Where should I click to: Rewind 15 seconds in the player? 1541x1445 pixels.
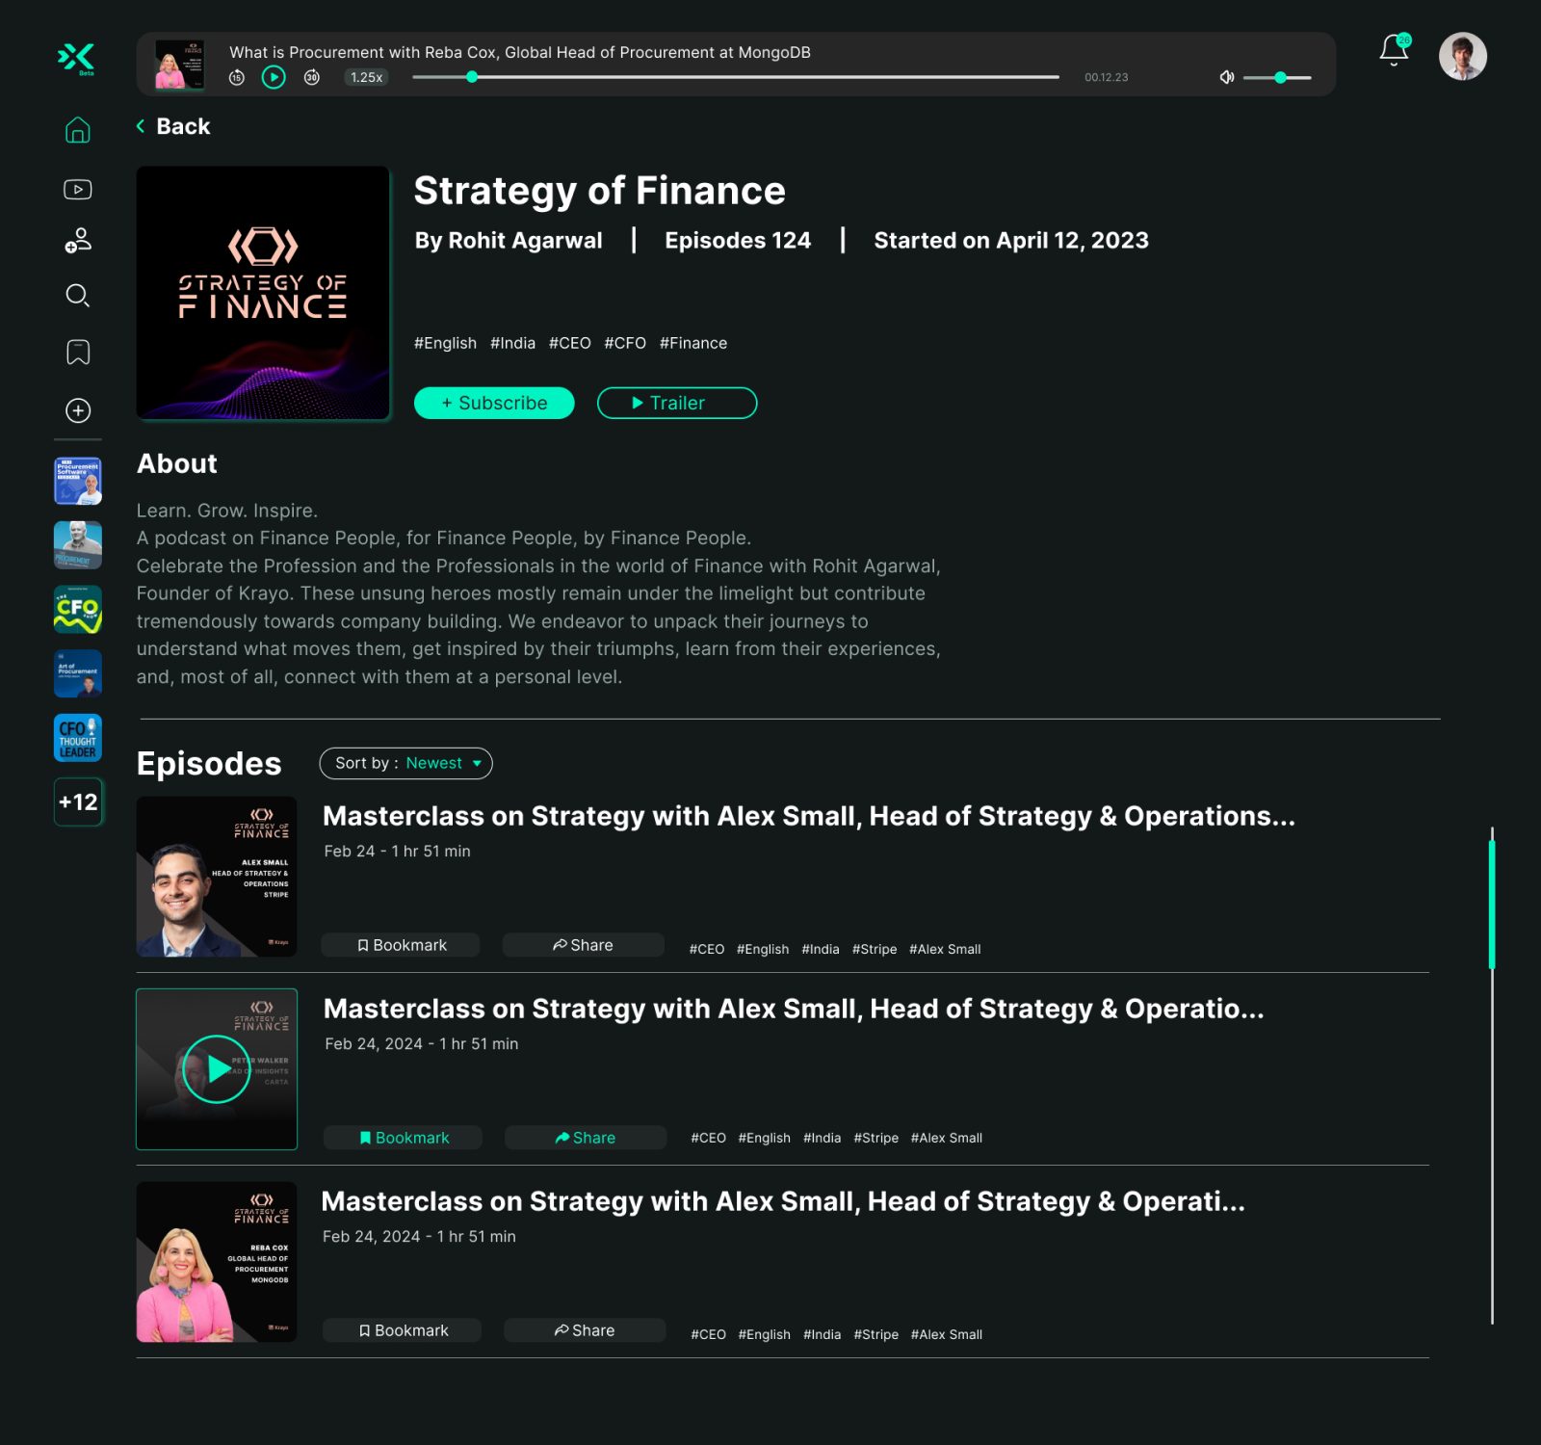(237, 77)
